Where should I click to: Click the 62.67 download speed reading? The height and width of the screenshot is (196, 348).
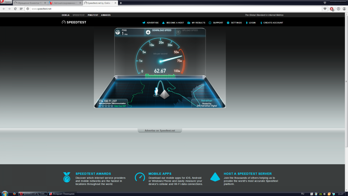click(160, 71)
